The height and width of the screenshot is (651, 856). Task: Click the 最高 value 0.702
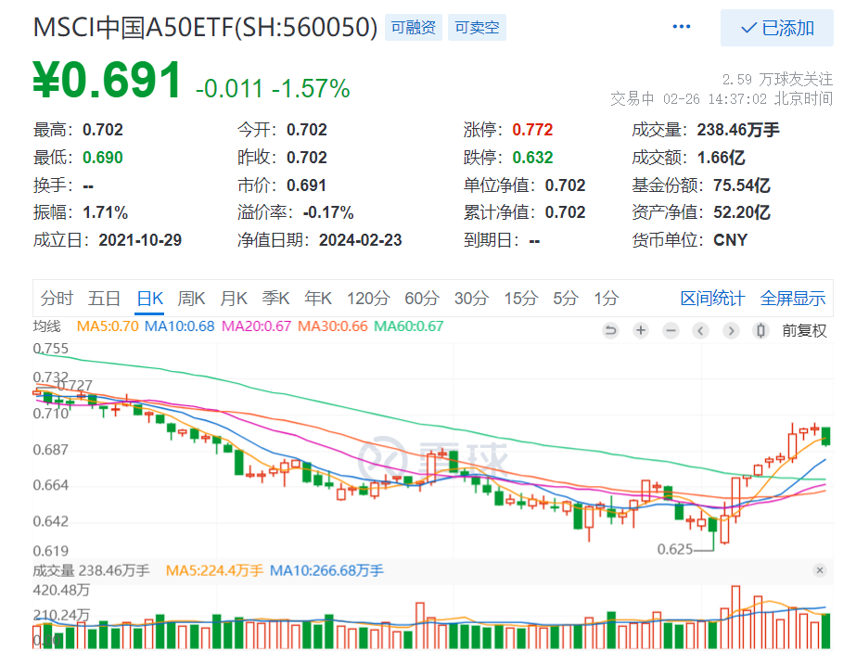pos(103,130)
